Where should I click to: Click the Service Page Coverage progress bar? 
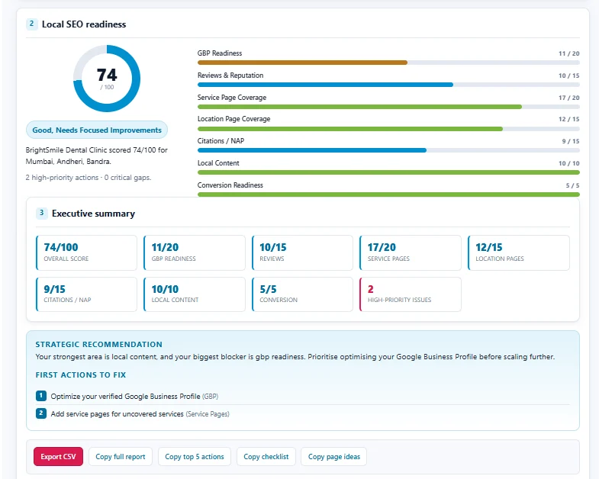(x=388, y=107)
